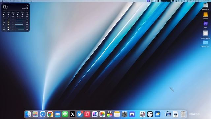Launch Google Chrome from the Dock
Screen dimensions: 211x119
[x=50, y=114]
